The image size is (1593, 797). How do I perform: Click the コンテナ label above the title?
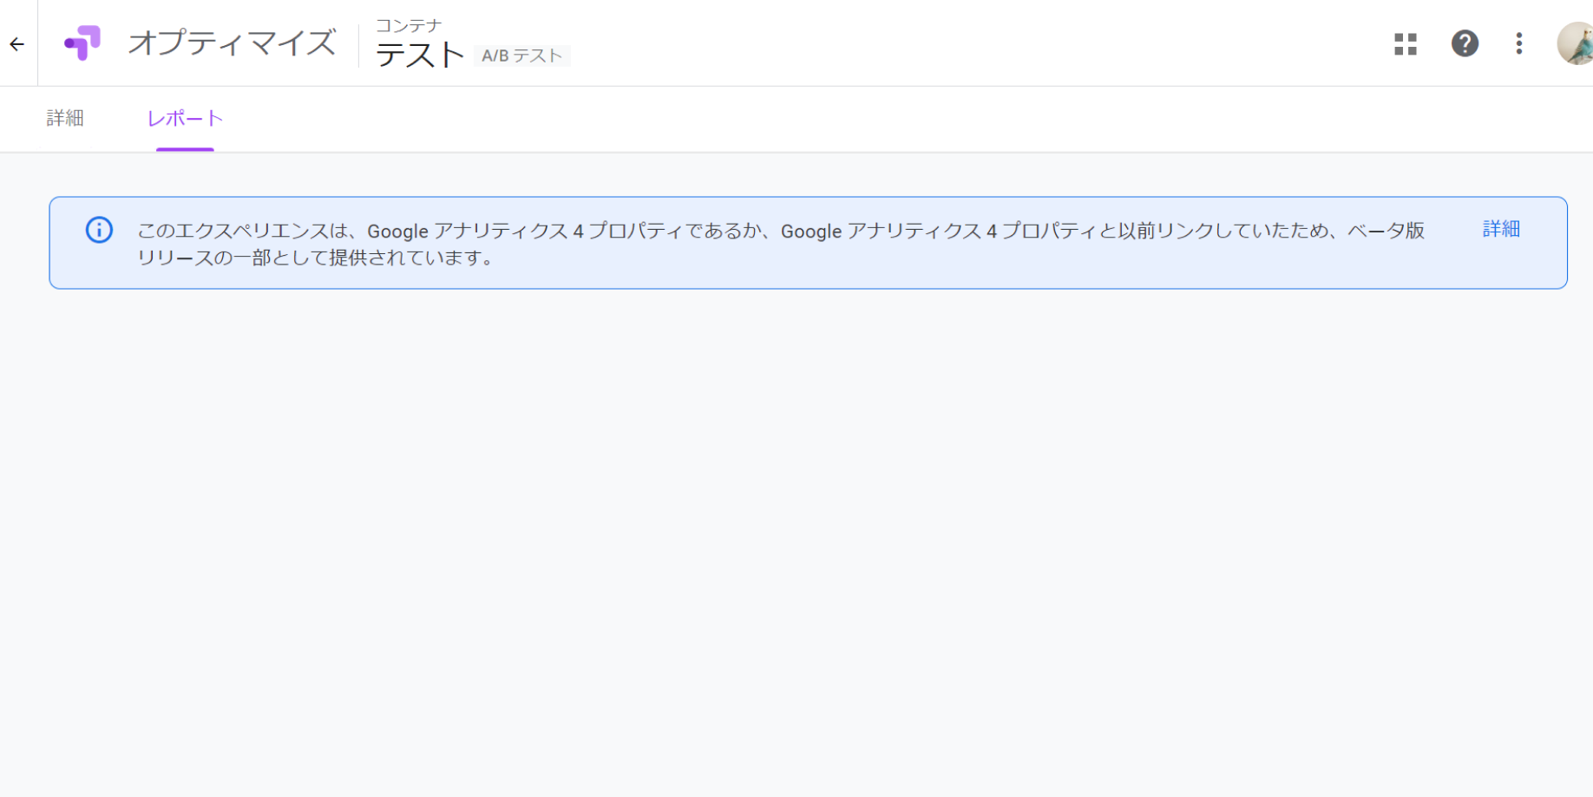pos(409,26)
